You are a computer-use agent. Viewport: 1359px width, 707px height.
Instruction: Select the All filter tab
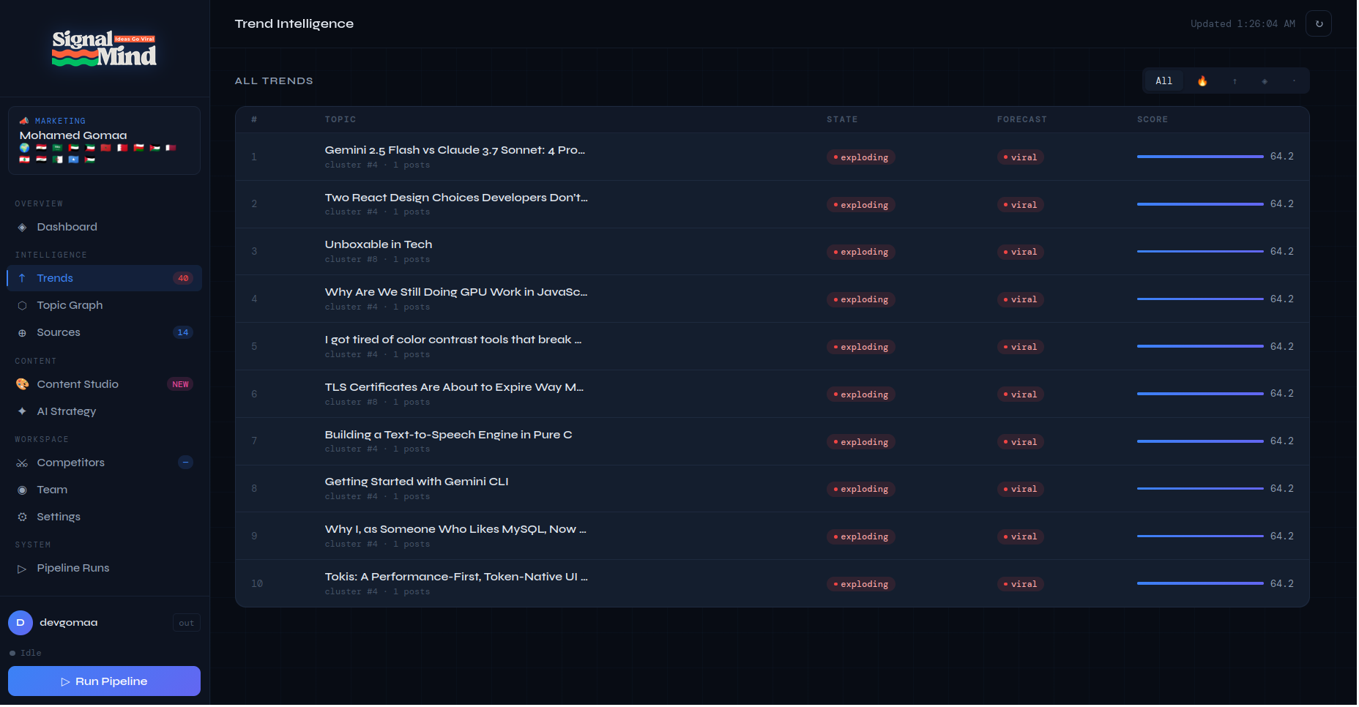pyautogui.click(x=1164, y=81)
